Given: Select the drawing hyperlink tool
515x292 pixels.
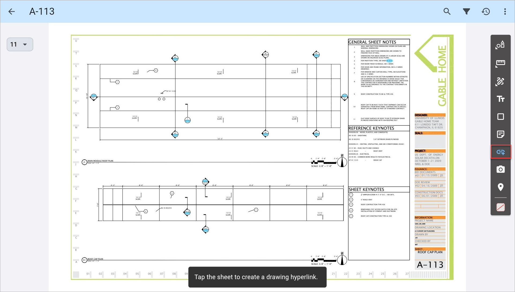Looking at the screenshot, I should [501, 152].
